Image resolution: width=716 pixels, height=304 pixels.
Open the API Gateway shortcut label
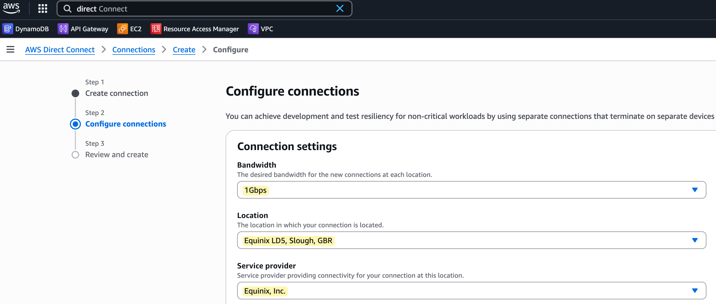89,29
